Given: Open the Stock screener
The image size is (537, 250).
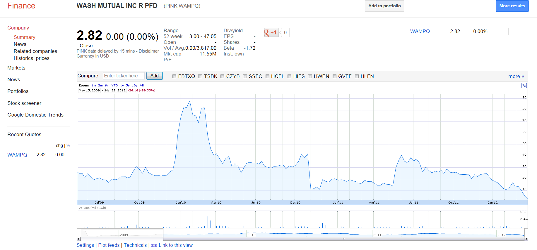Looking at the screenshot, I should [24, 103].
